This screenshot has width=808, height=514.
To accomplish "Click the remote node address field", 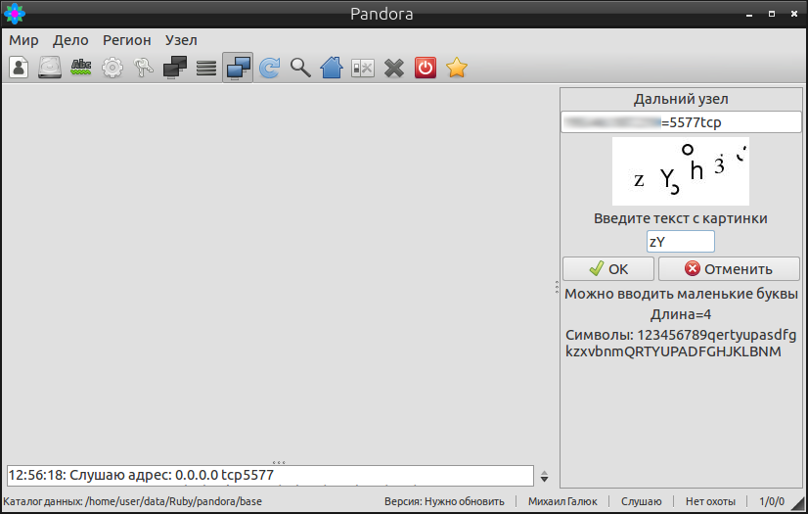I will (681, 122).
